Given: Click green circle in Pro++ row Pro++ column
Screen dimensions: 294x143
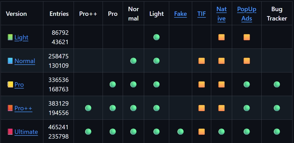Looking at the screenshot, I should point(88,108).
